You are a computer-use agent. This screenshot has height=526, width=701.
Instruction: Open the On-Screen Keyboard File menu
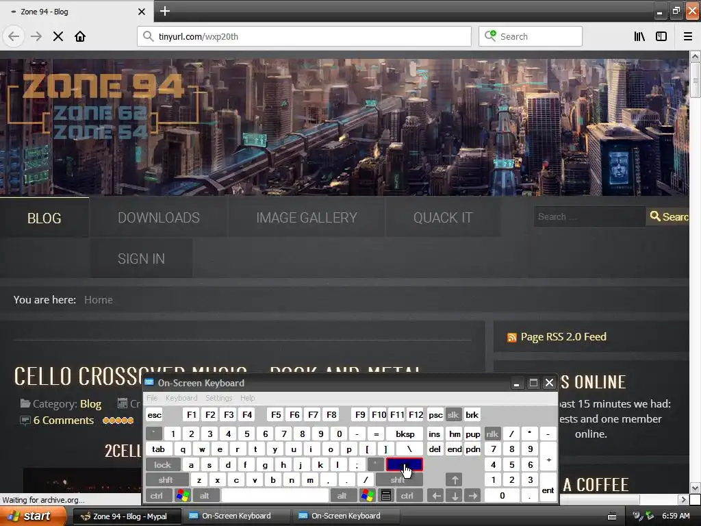coord(152,398)
